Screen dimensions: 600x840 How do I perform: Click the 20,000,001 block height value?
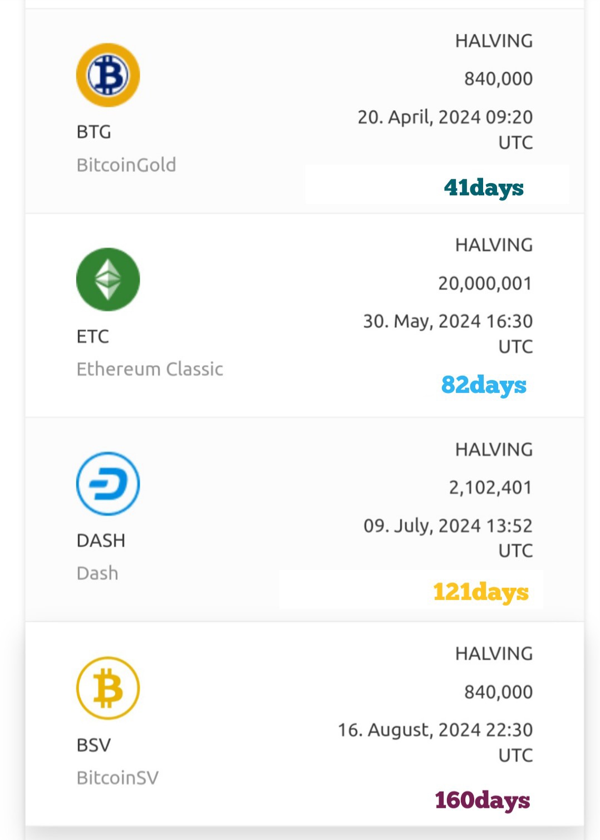[x=485, y=284]
